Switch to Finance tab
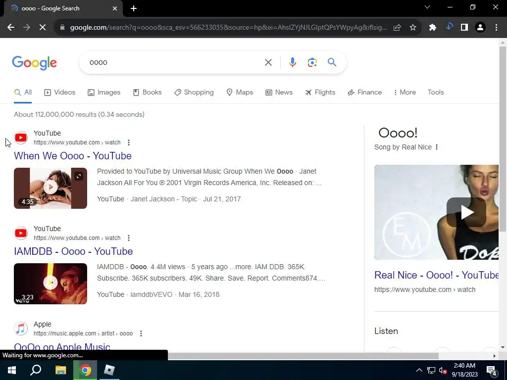This screenshot has width=507, height=380. click(365, 93)
